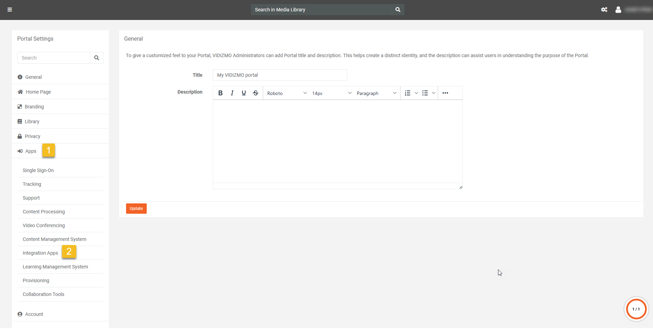Apply Strikethrough formatting in the editor
The height and width of the screenshot is (329, 653).
coord(256,93)
